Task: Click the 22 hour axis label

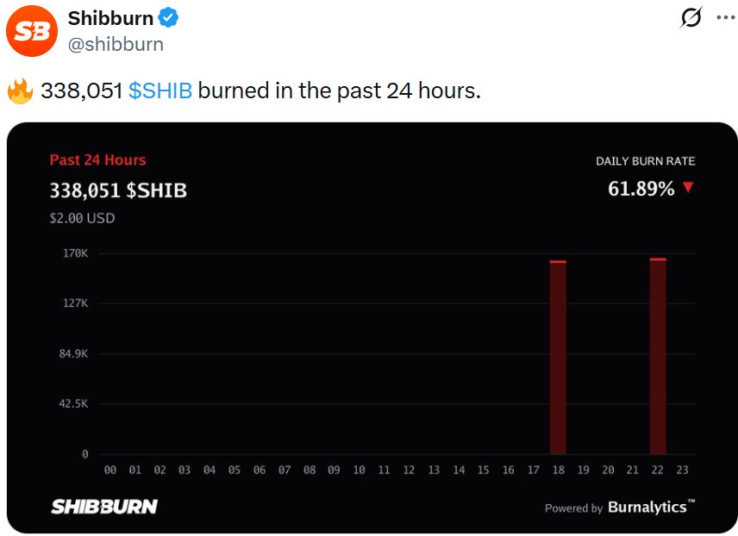Action: [658, 470]
